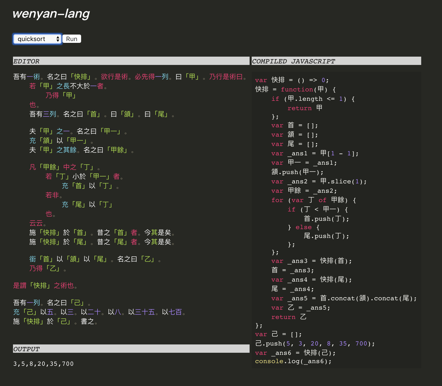
Task: Click the EDITOR panel header
Action: click(x=131, y=61)
